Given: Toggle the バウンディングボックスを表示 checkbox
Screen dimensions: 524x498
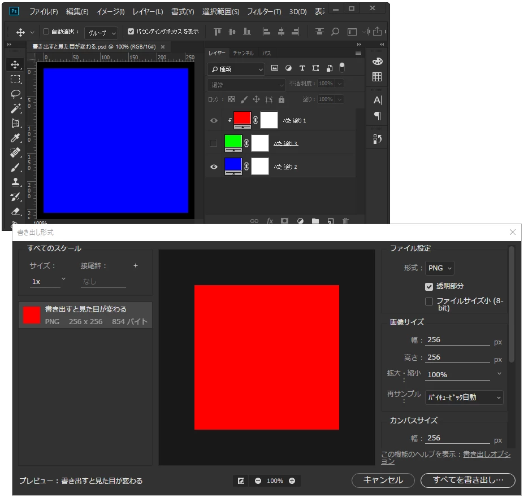Looking at the screenshot, I should (x=131, y=32).
